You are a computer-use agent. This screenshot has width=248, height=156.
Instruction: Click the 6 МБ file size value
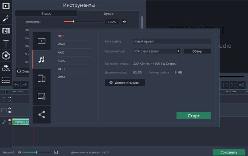178,73
